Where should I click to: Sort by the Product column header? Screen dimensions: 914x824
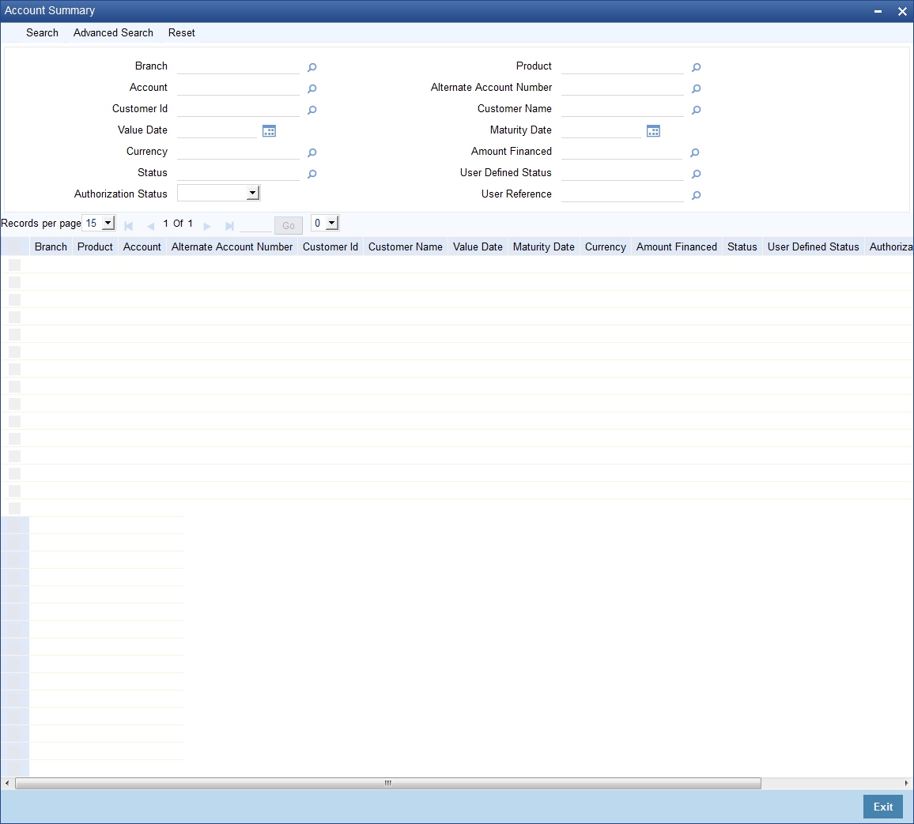[95, 247]
